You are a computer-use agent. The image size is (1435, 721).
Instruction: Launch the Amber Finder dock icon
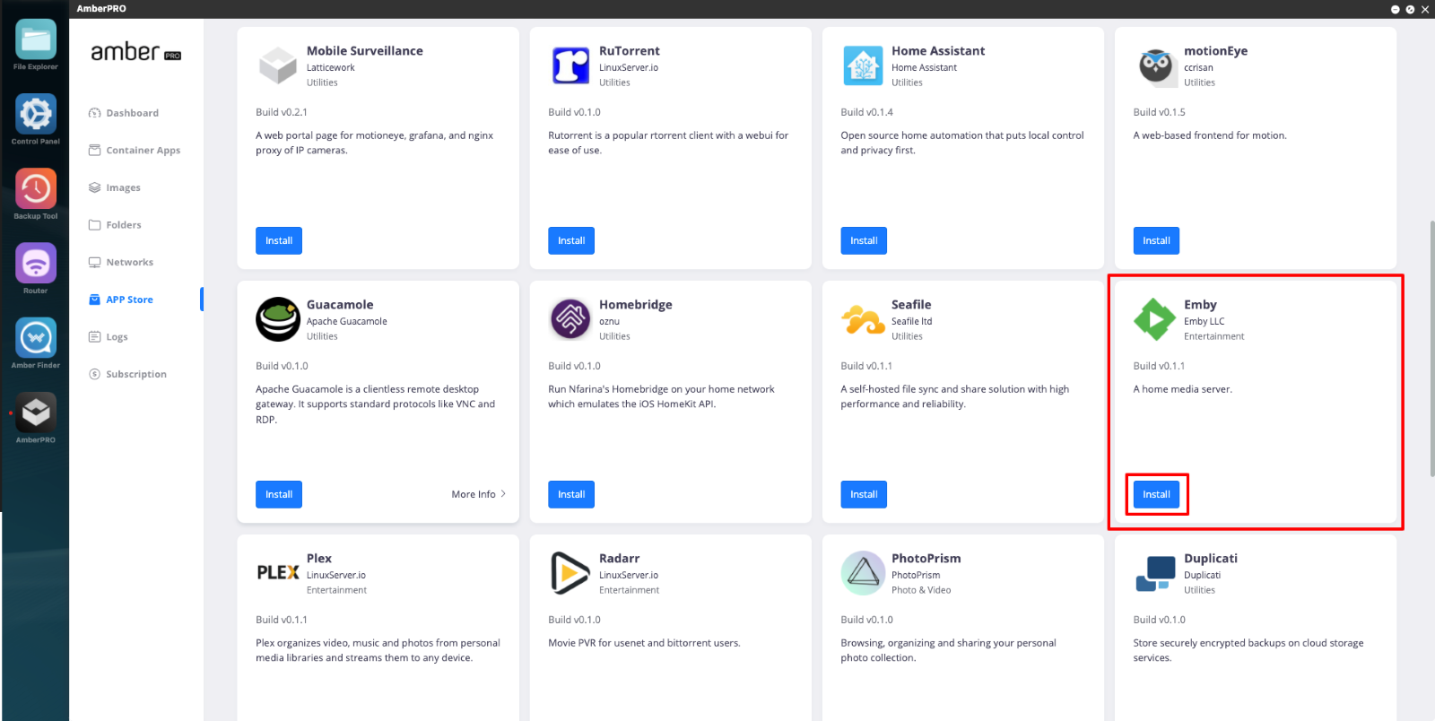click(36, 338)
